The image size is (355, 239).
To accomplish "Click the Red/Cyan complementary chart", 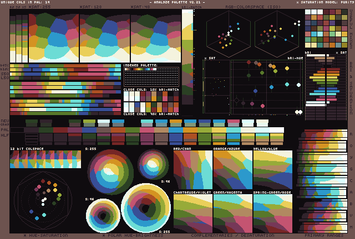I will tap(192, 171).
